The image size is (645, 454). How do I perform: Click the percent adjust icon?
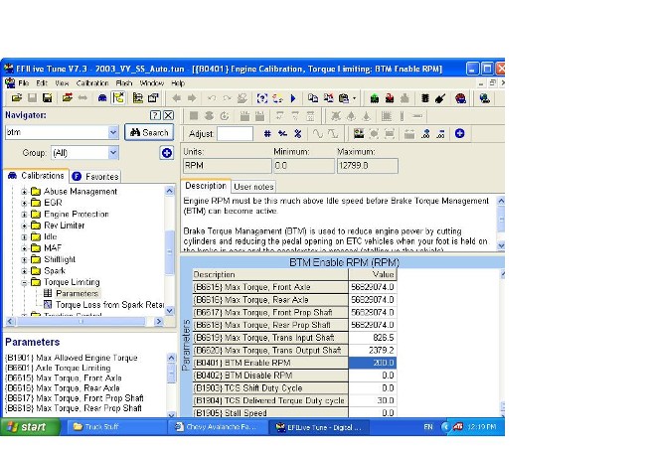click(x=297, y=133)
